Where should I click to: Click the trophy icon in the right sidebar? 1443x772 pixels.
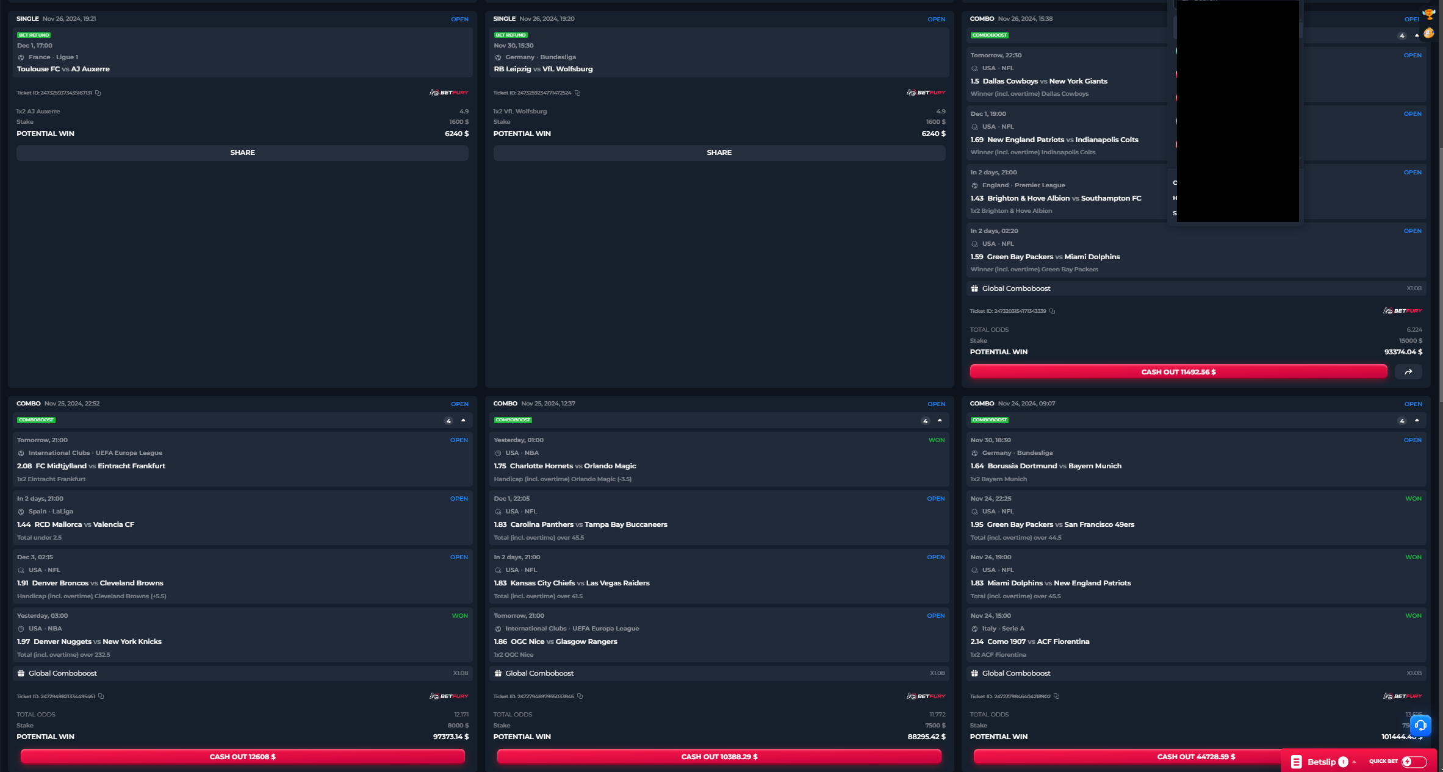[1429, 14]
